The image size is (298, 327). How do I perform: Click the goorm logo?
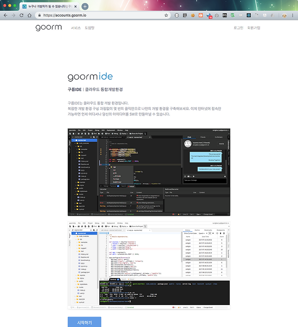(x=49, y=28)
